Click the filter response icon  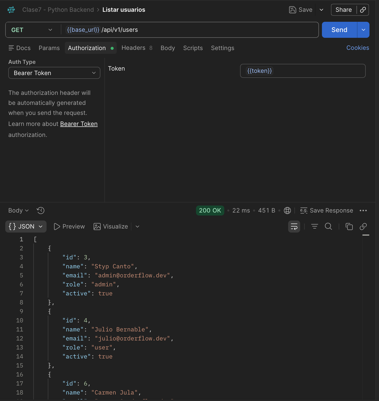tap(315, 227)
